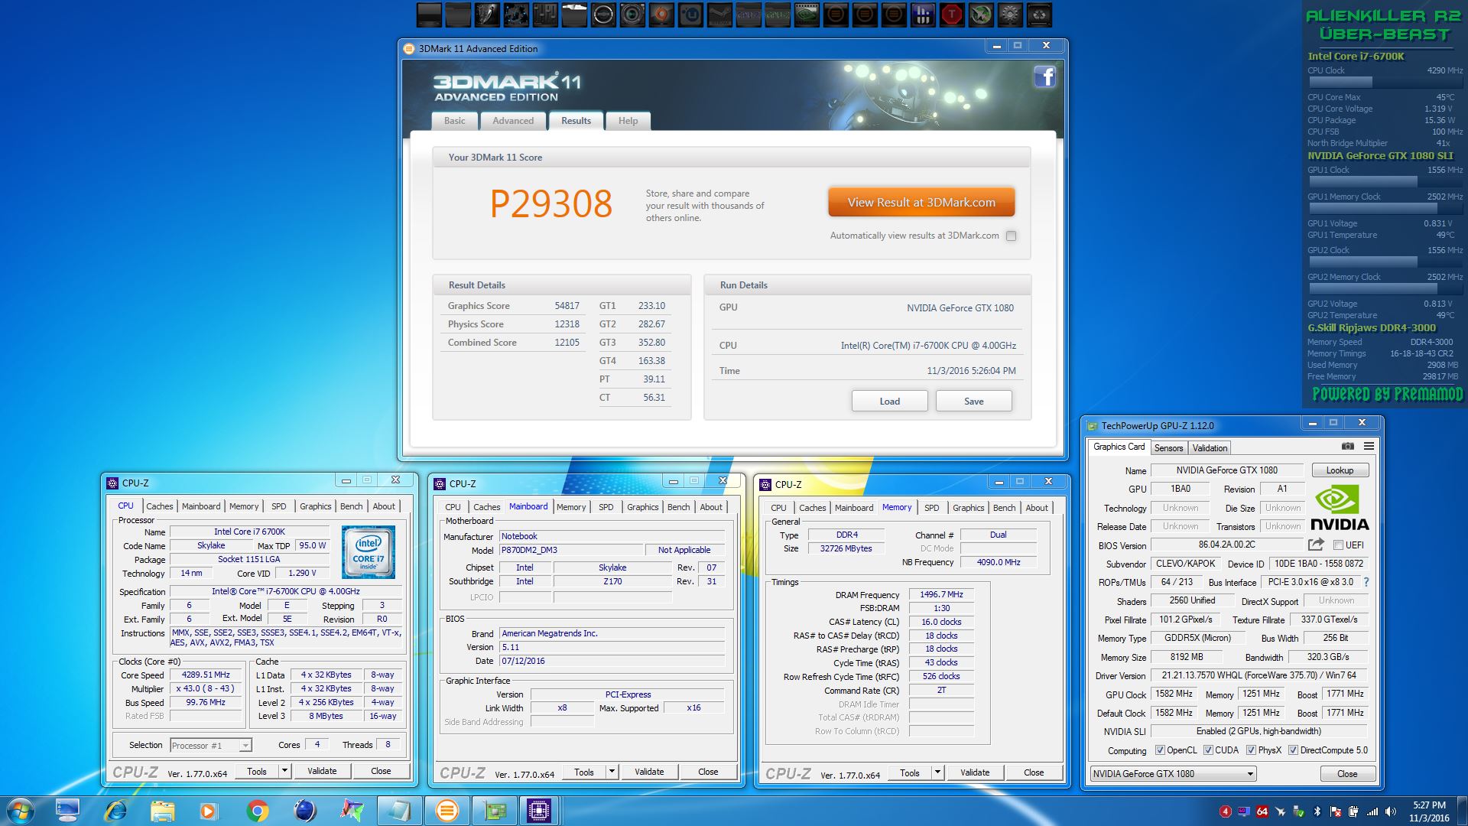Toggle the OpenCL computing checkbox
1468x826 pixels.
click(x=1160, y=750)
